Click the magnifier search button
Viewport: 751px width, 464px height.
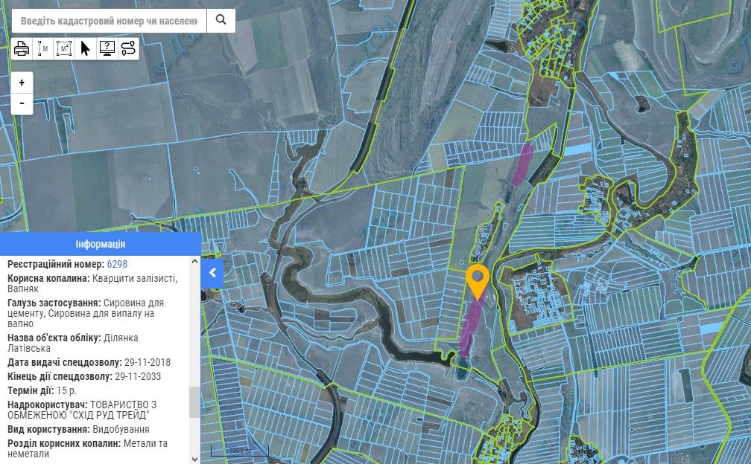tap(221, 21)
